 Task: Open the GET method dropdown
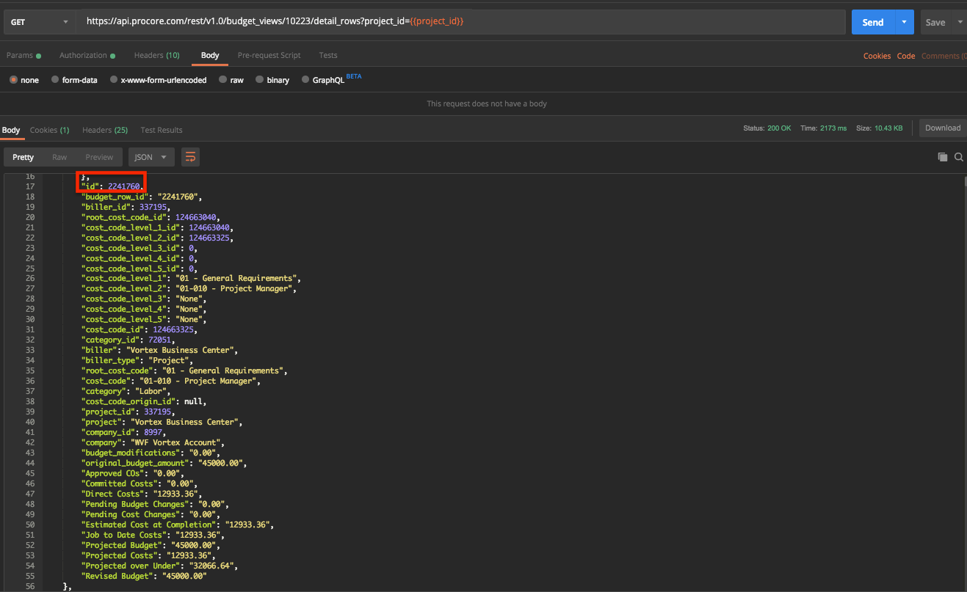point(40,22)
